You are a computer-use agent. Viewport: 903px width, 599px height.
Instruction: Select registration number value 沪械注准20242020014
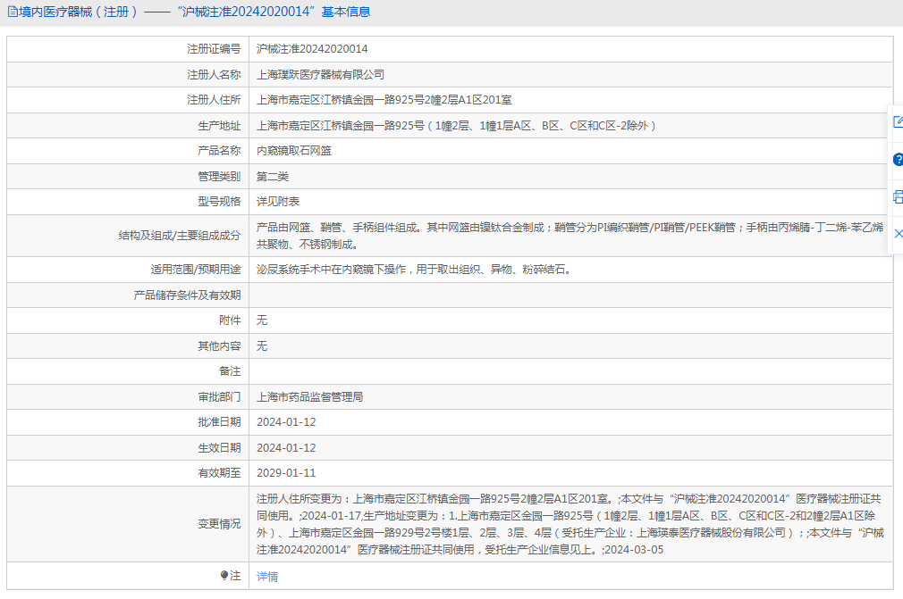[311, 49]
